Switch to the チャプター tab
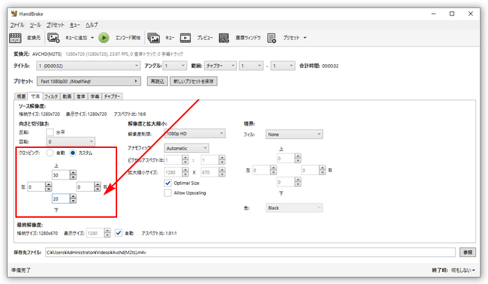The height and width of the screenshot is (284, 488). coord(112,96)
